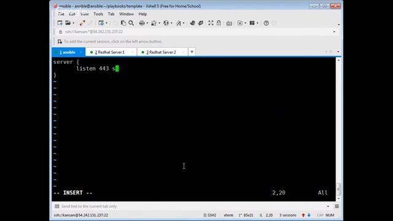The height and width of the screenshot is (221, 393).
Task: Expand the Color scheme dropdown arrow
Action: (159, 23)
